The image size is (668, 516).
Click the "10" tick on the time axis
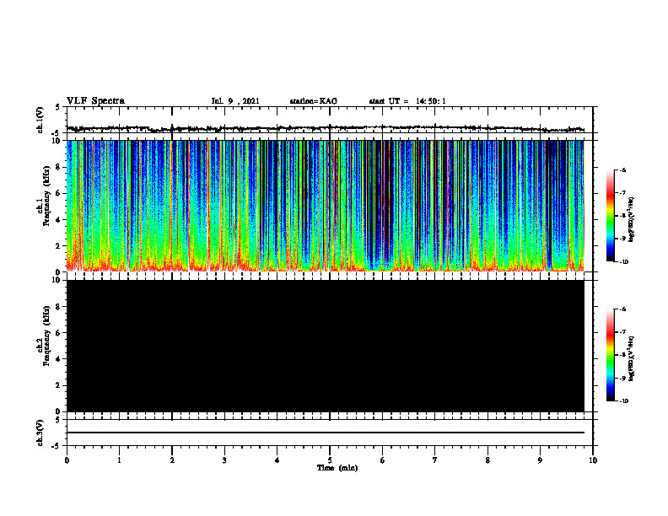[x=593, y=460]
